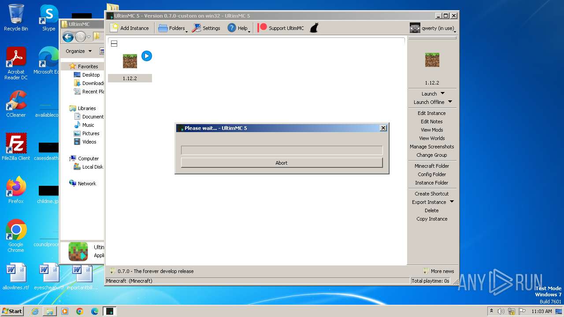Click Total playtime status text
This screenshot has height=317, width=564.
tap(430, 281)
